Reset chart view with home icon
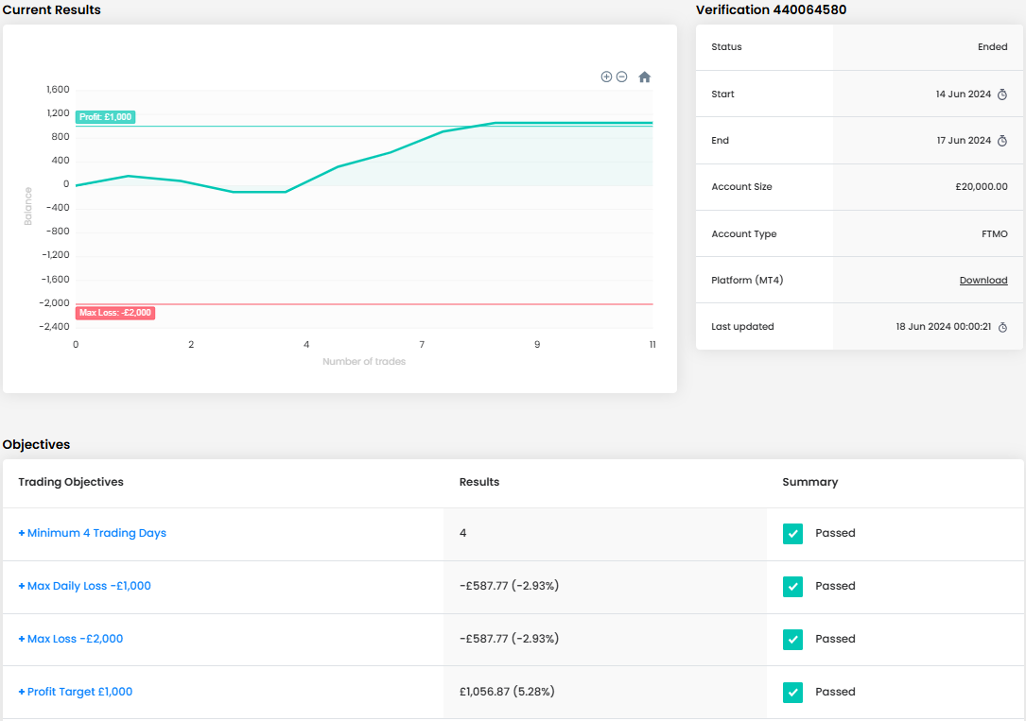Image resolution: width=1026 pixels, height=721 pixels. click(x=645, y=77)
